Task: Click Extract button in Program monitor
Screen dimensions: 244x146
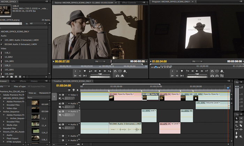Action: coord(217,76)
